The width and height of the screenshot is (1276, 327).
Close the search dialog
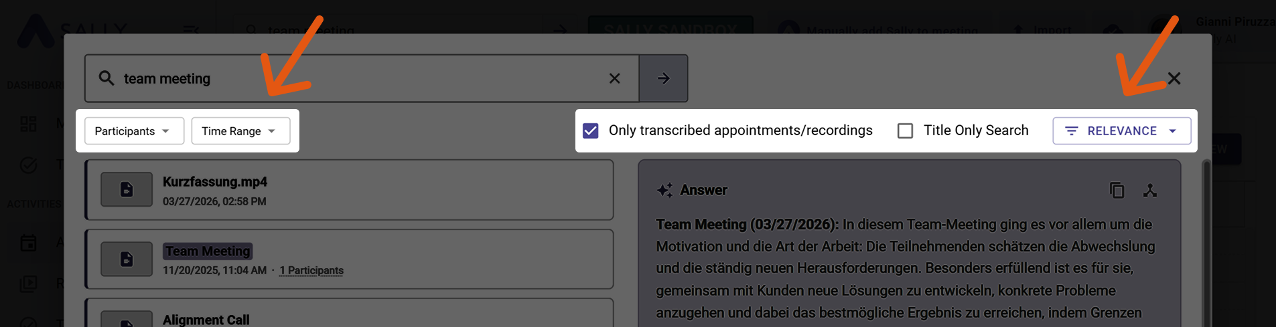(1174, 78)
